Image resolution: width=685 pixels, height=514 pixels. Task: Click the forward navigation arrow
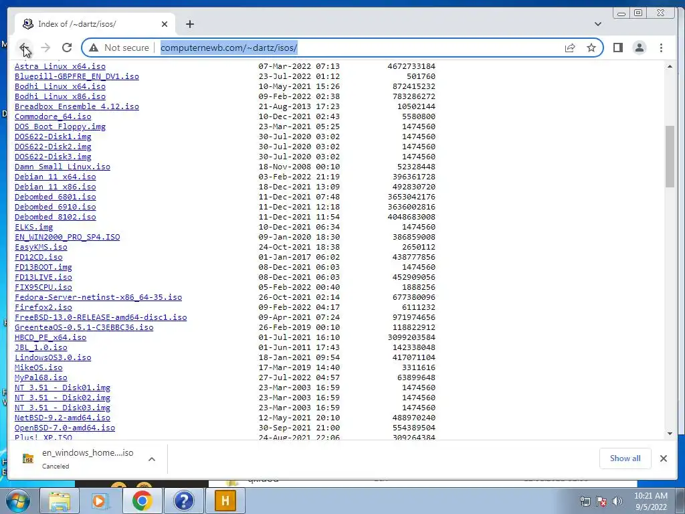coord(45,48)
